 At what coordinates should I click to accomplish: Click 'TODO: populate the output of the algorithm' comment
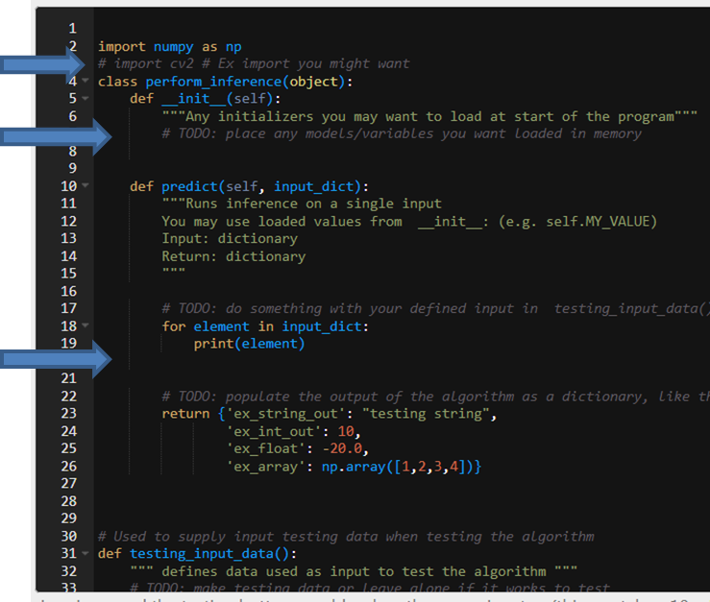point(434,397)
